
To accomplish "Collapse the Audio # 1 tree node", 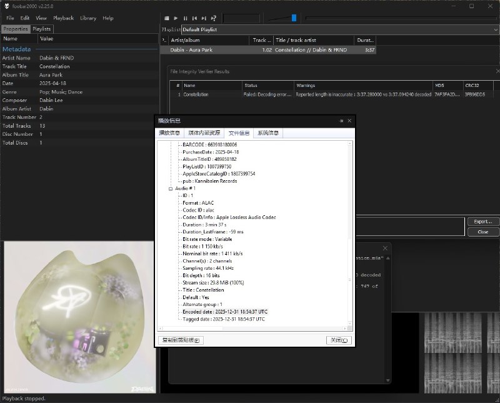I will [170, 188].
